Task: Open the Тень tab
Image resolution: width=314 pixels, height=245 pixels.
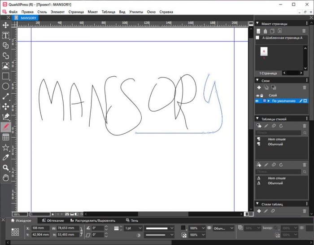Action: tap(134, 220)
